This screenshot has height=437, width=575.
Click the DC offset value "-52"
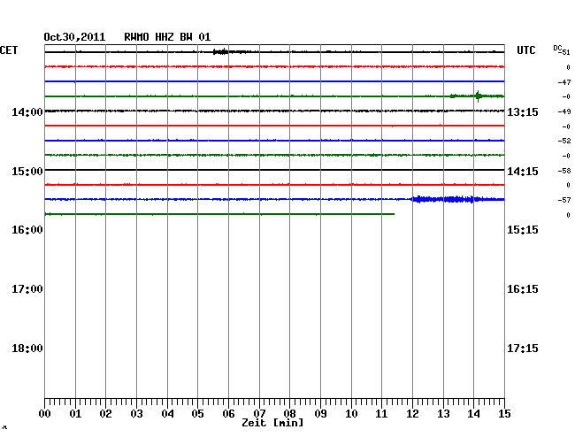click(564, 141)
